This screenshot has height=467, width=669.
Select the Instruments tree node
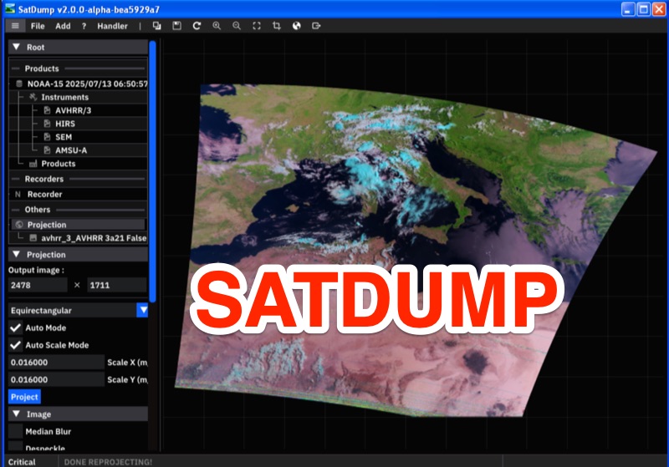(65, 97)
